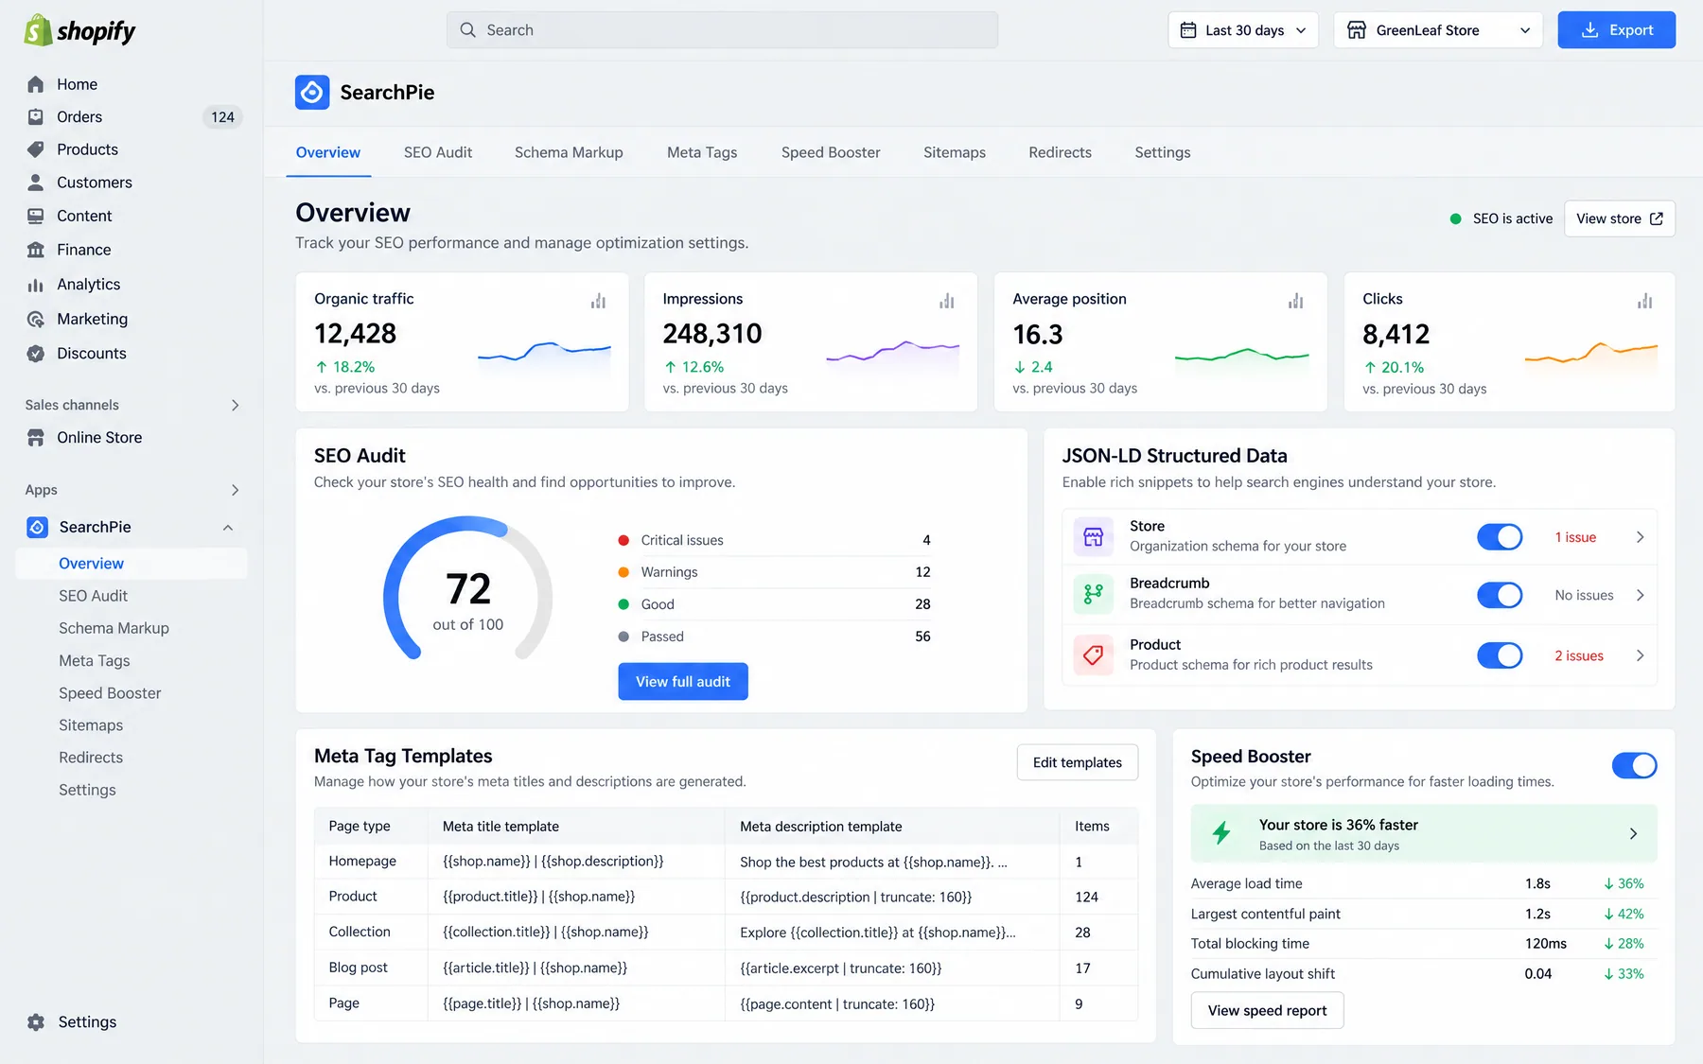The height and width of the screenshot is (1064, 1703).
Task: Toggle the Store schema switch
Action: [1500, 537]
